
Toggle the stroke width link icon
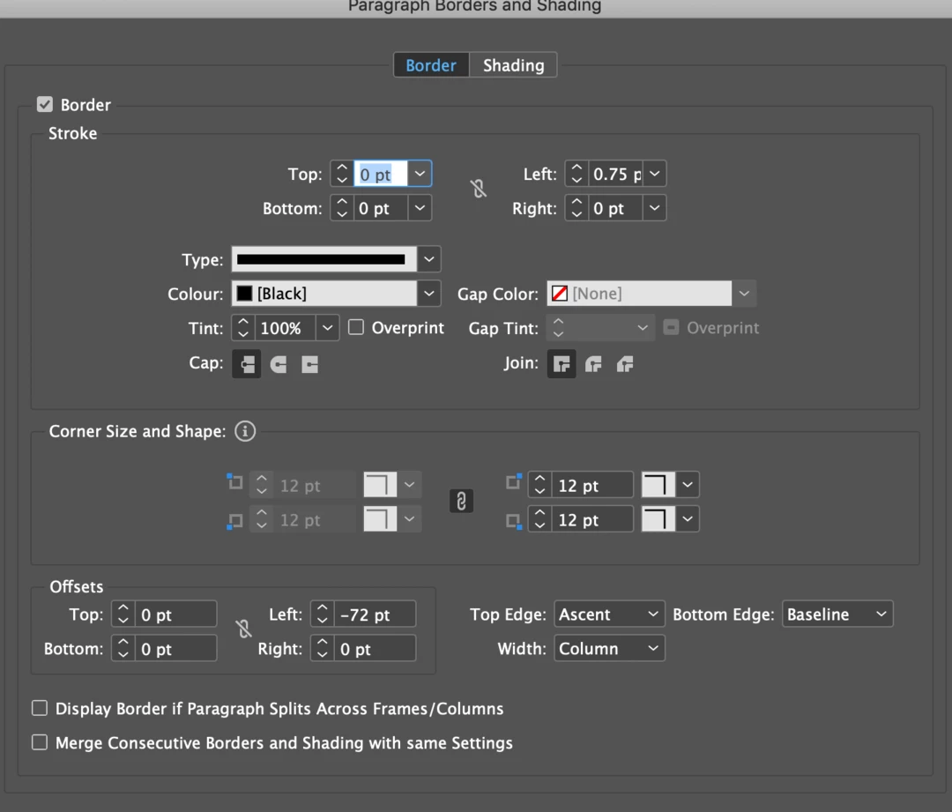479,189
